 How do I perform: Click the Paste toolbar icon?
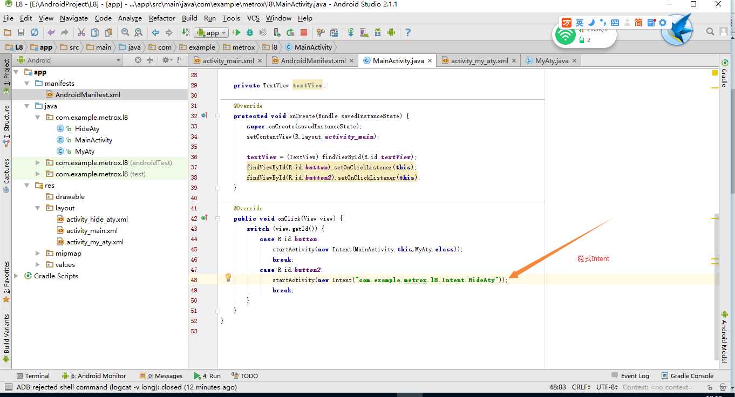[108, 32]
